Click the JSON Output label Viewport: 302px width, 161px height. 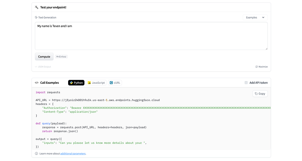click(x=43, y=66)
